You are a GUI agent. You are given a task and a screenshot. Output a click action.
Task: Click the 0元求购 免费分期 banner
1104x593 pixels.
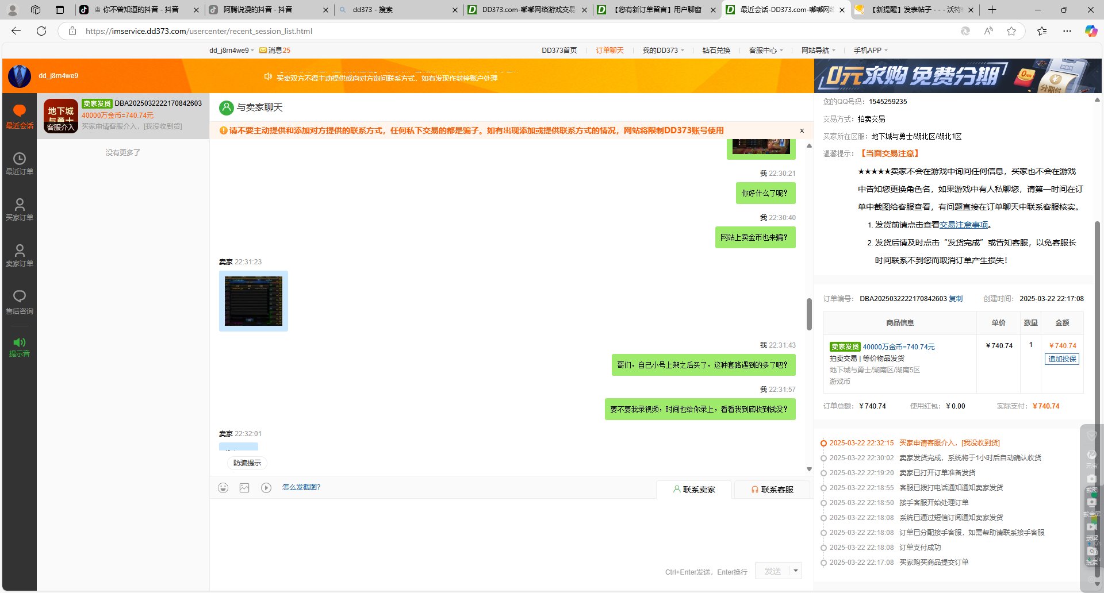pyautogui.click(x=957, y=76)
